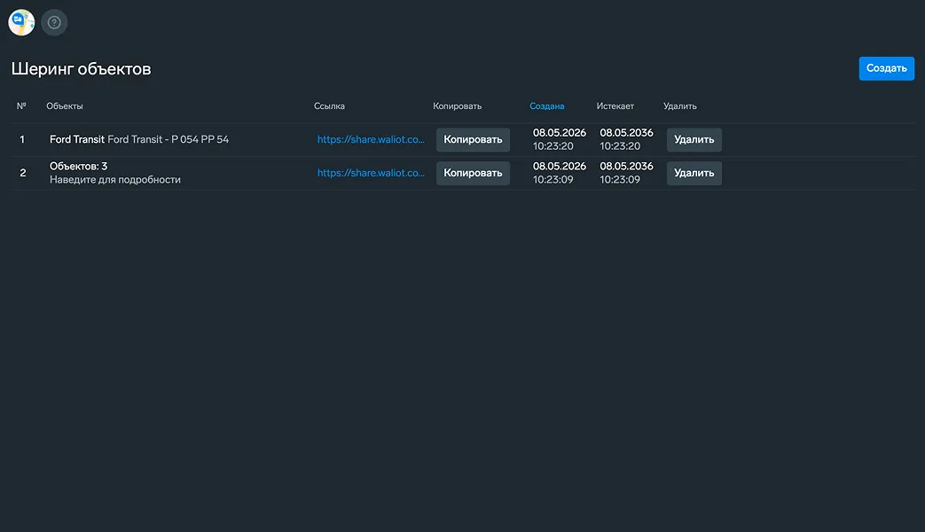Select the Ford Transit - Р 054 РР 54 text
The width and height of the screenshot is (925, 532).
coord(169,140)
